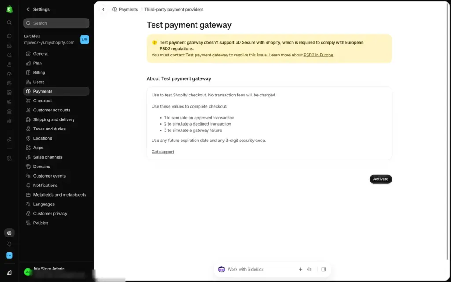Open Shipping and delivery settings

pos(56,119)
